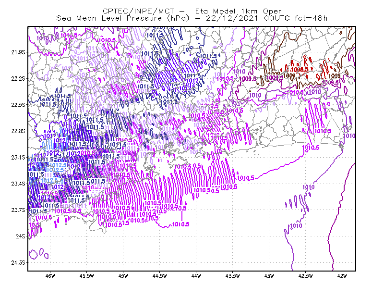
Task: Click the CPTEC/INPE/MCT title text
Action: (138, 11)
